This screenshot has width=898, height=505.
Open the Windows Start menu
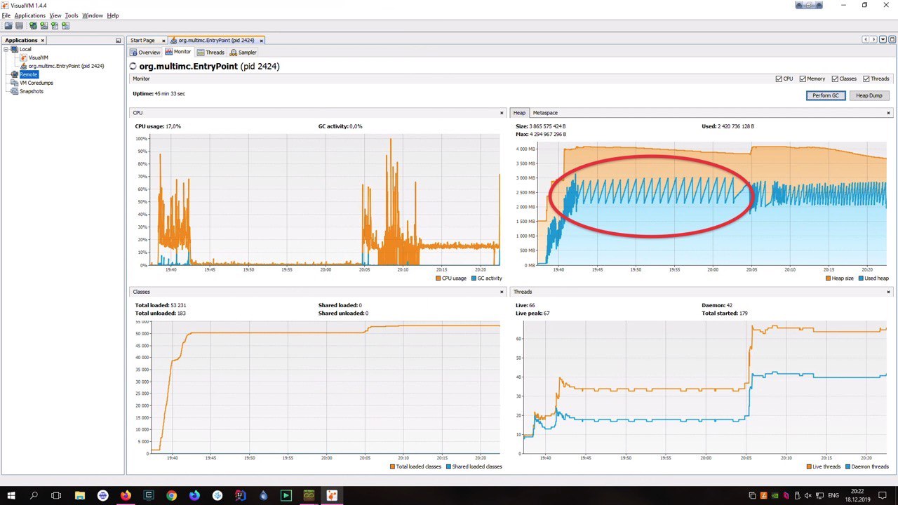tap(11, 495)
